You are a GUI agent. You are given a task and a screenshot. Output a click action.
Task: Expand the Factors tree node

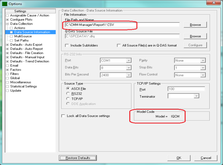(x=7, y=70)
